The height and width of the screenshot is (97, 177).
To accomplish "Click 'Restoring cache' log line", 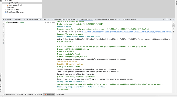I will pos(64,27).
